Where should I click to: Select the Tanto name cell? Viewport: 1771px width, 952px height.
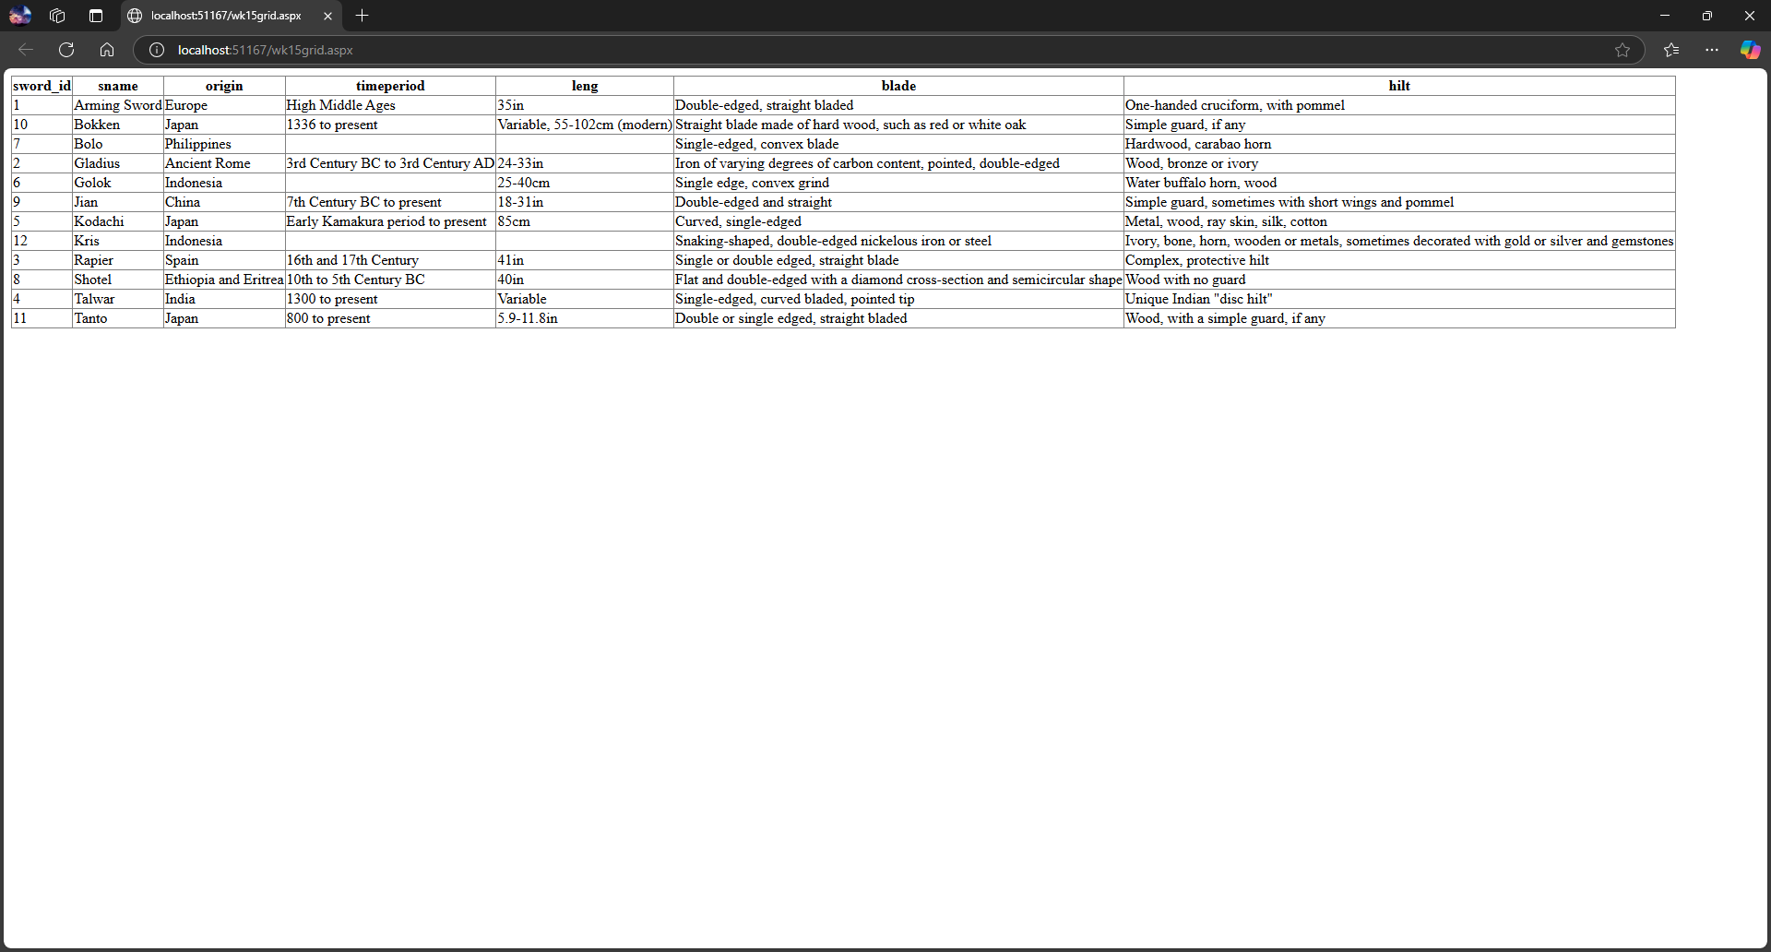click(x=118, y=318)
